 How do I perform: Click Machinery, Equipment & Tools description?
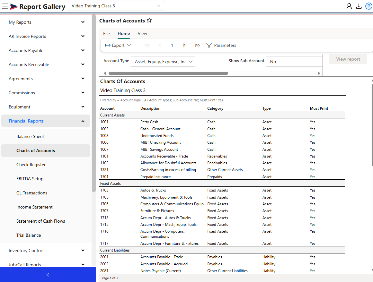(166, 197)
